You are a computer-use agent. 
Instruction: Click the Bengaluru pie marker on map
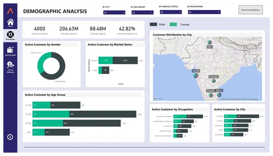pyautogui.click(x=211, y=95)
